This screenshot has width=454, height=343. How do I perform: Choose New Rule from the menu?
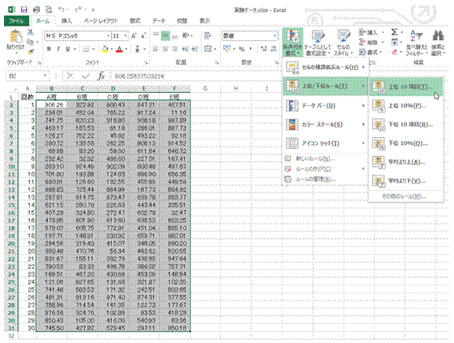tap(325, 159)
